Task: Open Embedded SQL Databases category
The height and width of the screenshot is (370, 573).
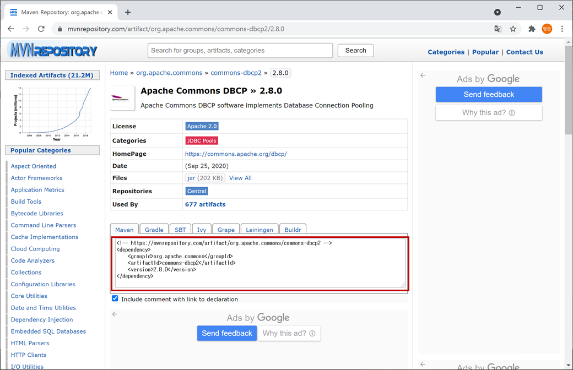Action: click(48, 331)
